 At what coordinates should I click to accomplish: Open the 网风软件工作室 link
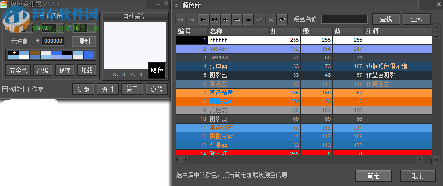click(22, 89)
